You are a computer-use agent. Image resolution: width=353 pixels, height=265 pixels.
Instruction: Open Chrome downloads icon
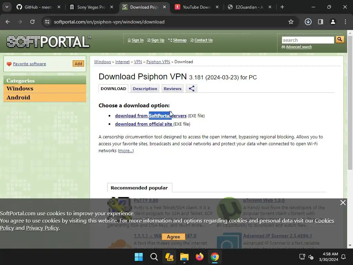pyautogui.click(x=308, y=22)
